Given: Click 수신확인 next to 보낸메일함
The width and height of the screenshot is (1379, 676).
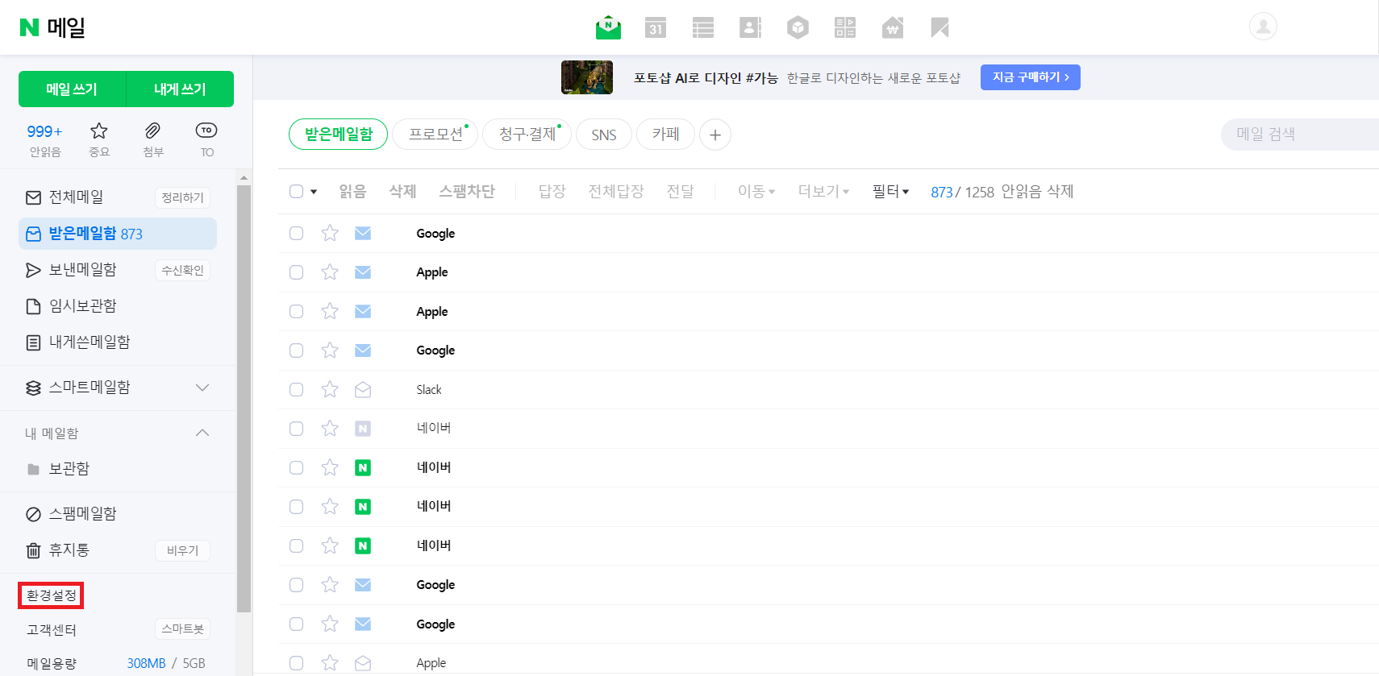Looking at the screenshot, I should click(x=182, y=271).
